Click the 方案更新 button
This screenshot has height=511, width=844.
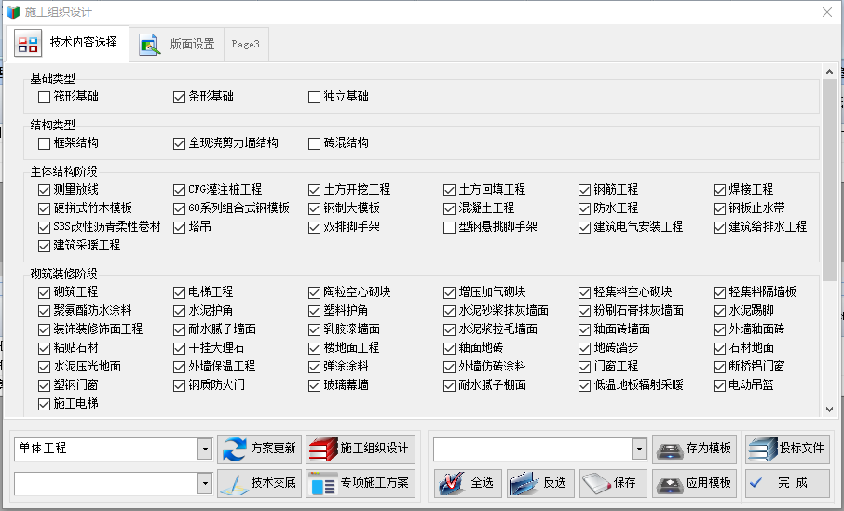pyautogui.click(x=260, y=449)
